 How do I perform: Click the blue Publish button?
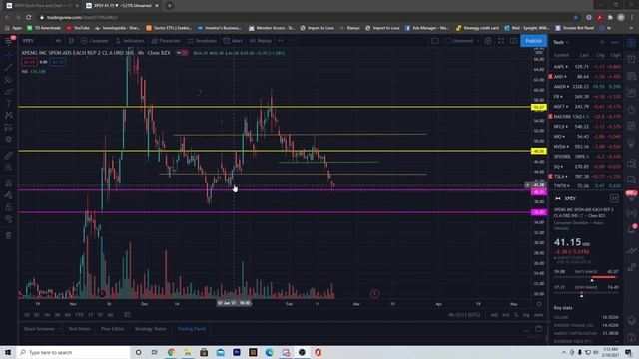point(533,41)
